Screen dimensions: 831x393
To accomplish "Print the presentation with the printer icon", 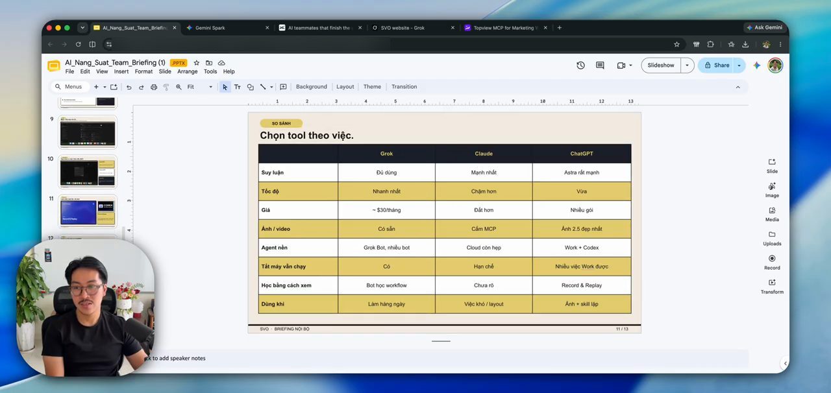I will click(x=154, y=87).
